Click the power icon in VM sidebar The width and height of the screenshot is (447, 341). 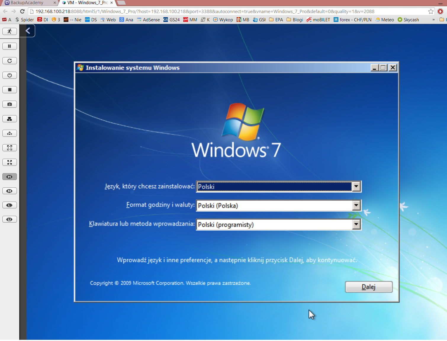[9, 75]
